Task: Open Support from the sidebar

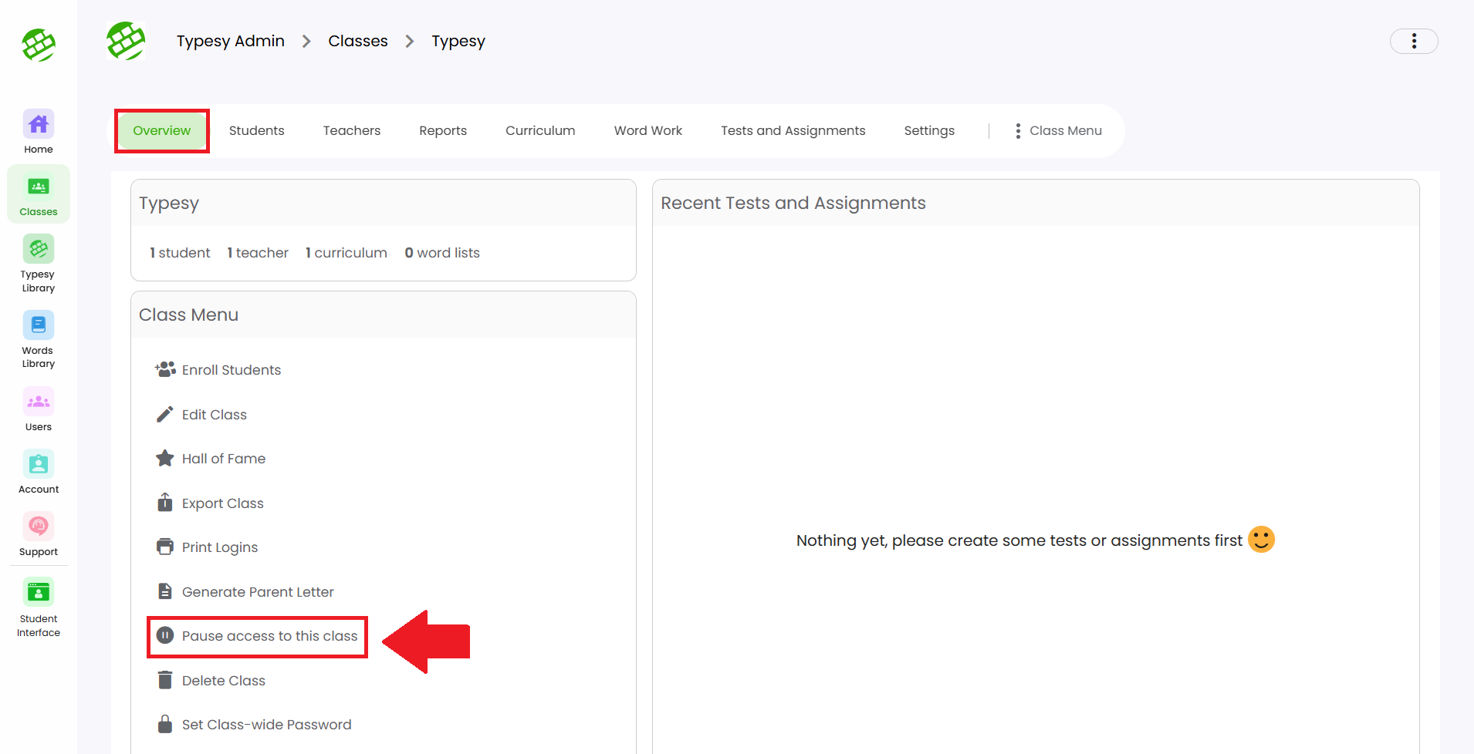Action: 38,534
